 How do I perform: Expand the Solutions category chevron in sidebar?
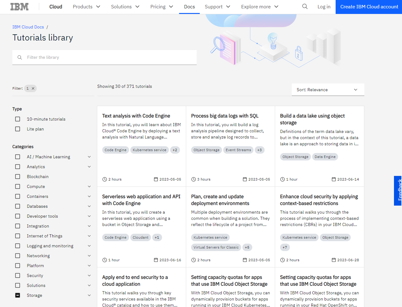(89, 285)
